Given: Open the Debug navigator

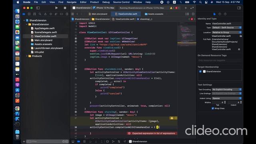Looking at the screenshot, I should click(56, 14).
